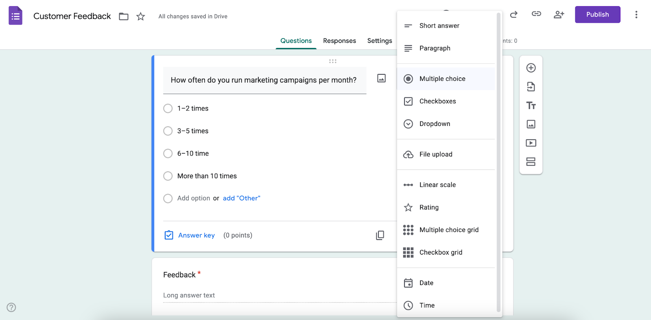The width and height of the screenshot is (651, 320).
Task: Choose Date question type
Action: point(446,283)
